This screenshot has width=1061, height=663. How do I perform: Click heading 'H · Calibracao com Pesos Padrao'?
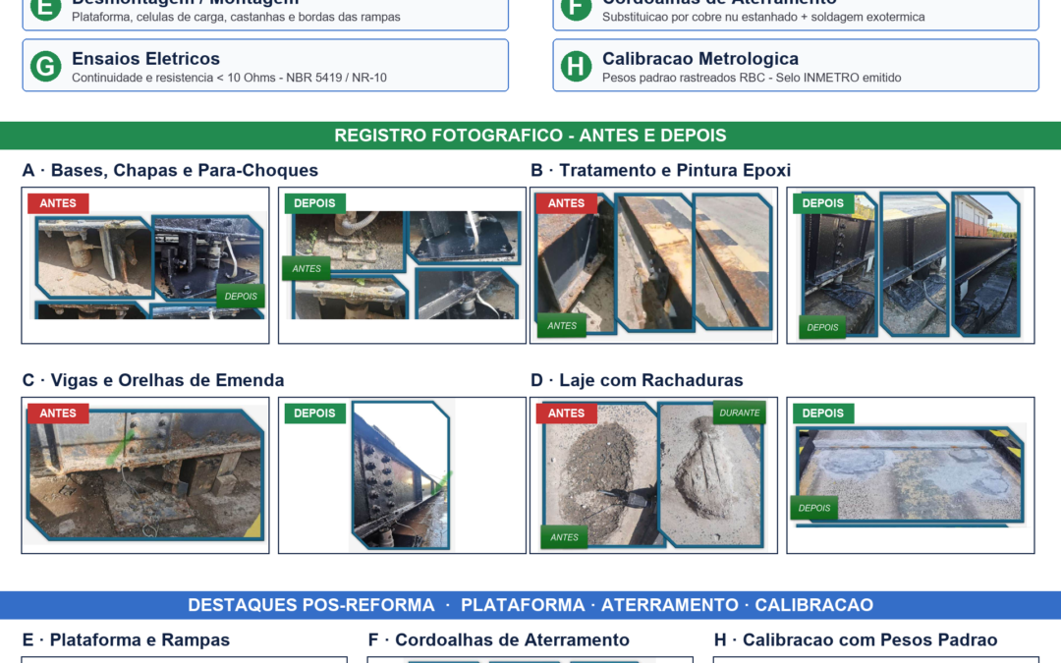(856, 640)
